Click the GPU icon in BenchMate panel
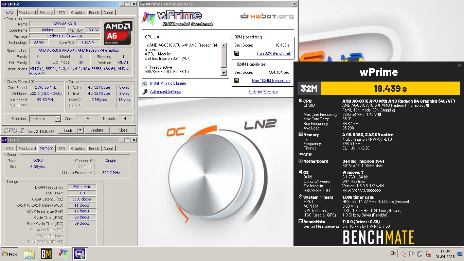Screen dimensions: 464x261 click(300, 155)
